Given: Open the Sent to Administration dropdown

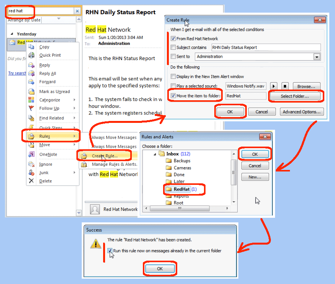Looking at the screenshot, I should click(x=317, y=57).
